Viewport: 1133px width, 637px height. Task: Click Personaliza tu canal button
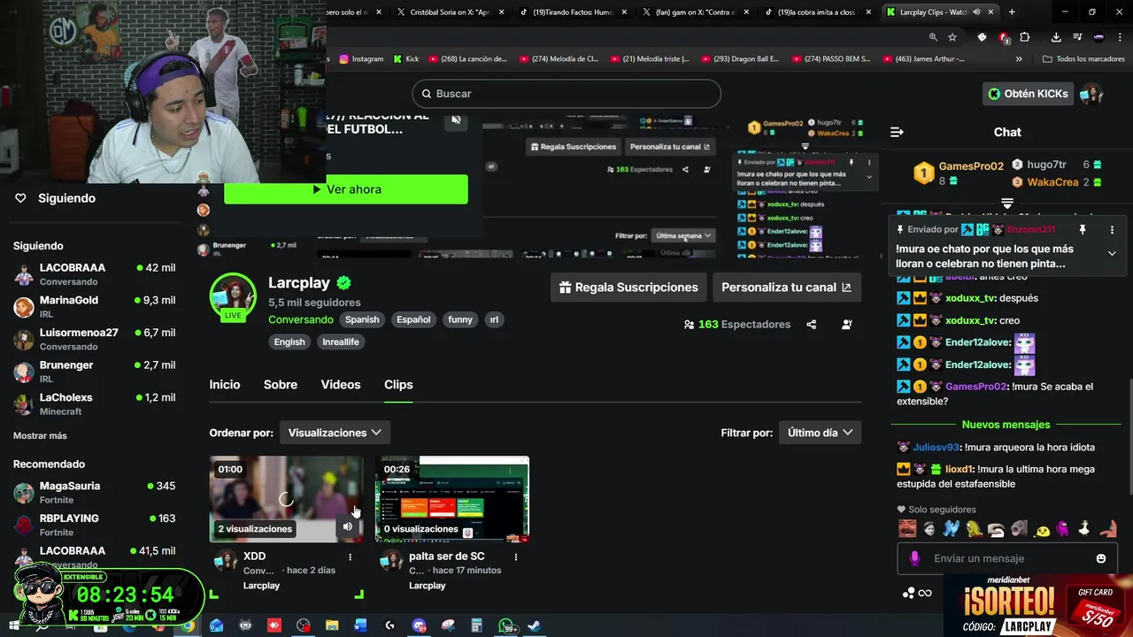pos(786,288)
